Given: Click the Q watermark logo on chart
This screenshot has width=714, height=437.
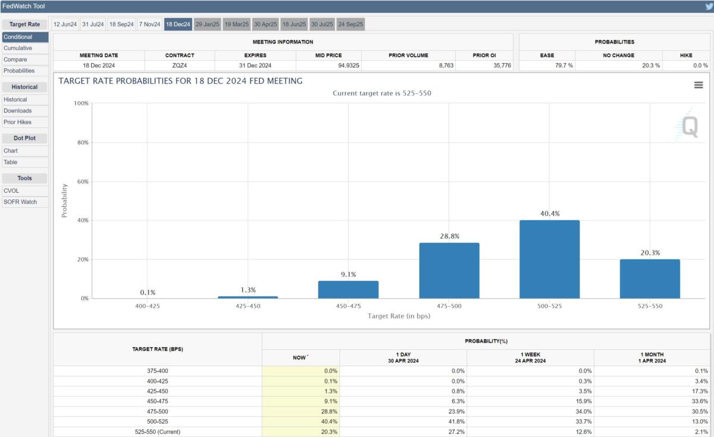Looking at the screenshot, I should [x=687, y=126].
